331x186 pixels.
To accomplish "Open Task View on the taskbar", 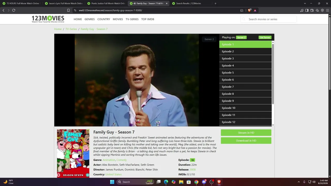I will [159, 182].
